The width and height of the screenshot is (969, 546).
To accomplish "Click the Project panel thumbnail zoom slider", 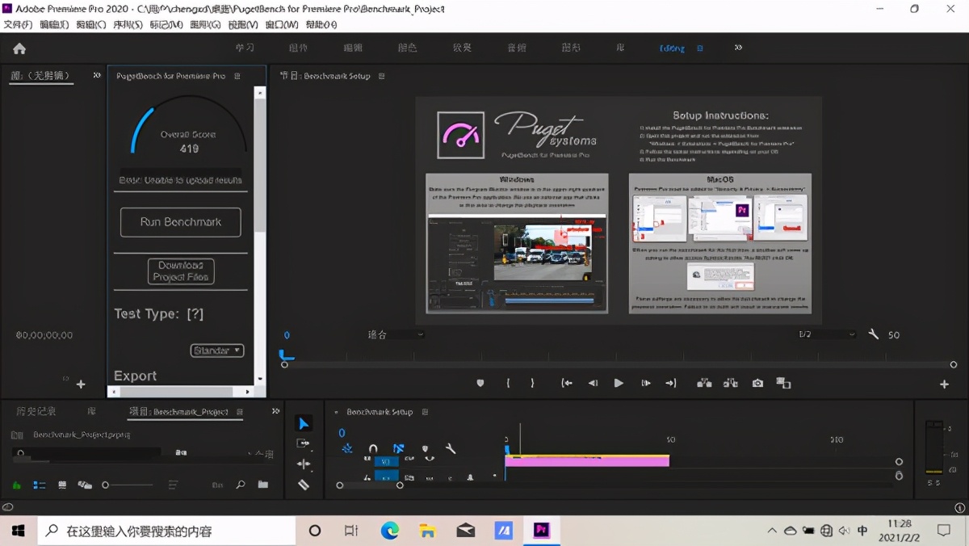I will pos(106,485).
